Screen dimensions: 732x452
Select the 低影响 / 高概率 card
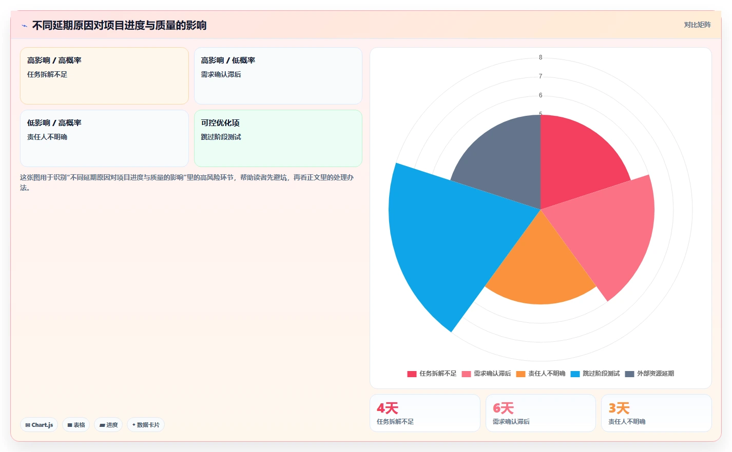pyautogui.click(x=104, y=138)
